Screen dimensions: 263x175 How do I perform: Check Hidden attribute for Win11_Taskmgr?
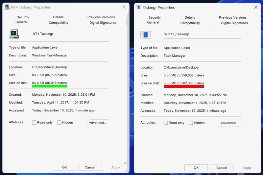pos(191,123)
